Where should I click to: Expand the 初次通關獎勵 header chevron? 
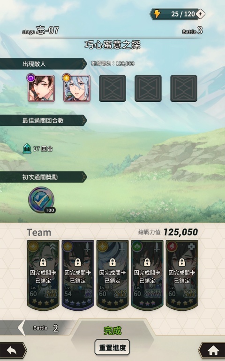coord(84,177)
